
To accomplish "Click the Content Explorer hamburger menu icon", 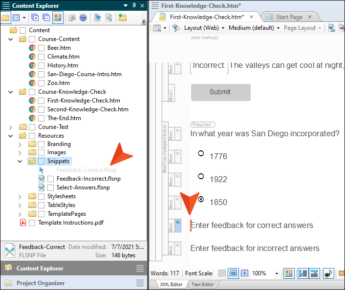I will click(x=6, y=5).
